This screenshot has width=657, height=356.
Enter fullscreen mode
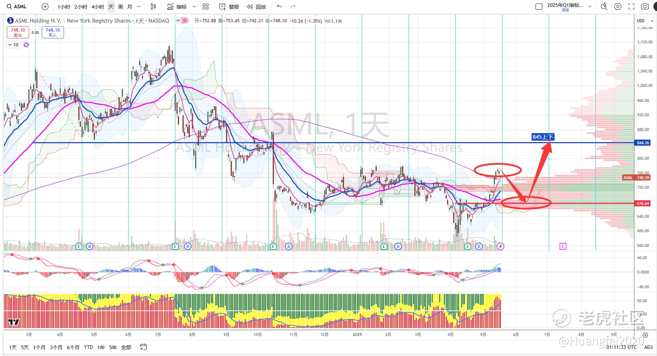pos(631,6)
